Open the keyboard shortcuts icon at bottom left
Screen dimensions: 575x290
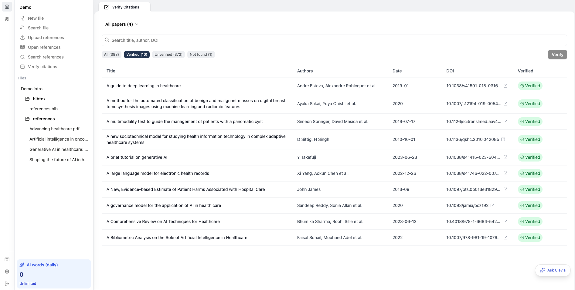pyautogui.click(x=7, y=259)
